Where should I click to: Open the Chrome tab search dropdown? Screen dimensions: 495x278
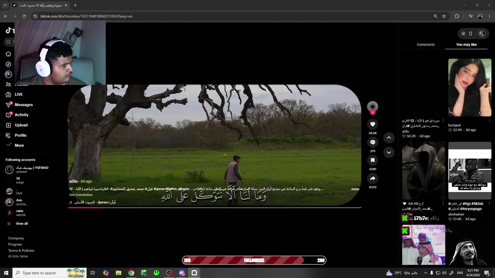pos(5,5)
